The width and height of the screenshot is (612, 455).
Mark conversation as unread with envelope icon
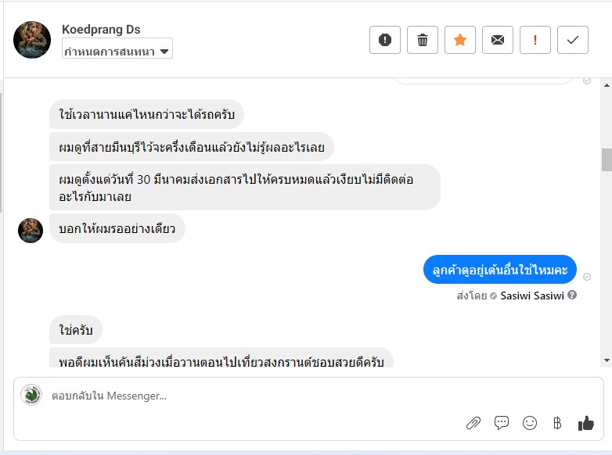pyautogui.click(x=498, y=40)
